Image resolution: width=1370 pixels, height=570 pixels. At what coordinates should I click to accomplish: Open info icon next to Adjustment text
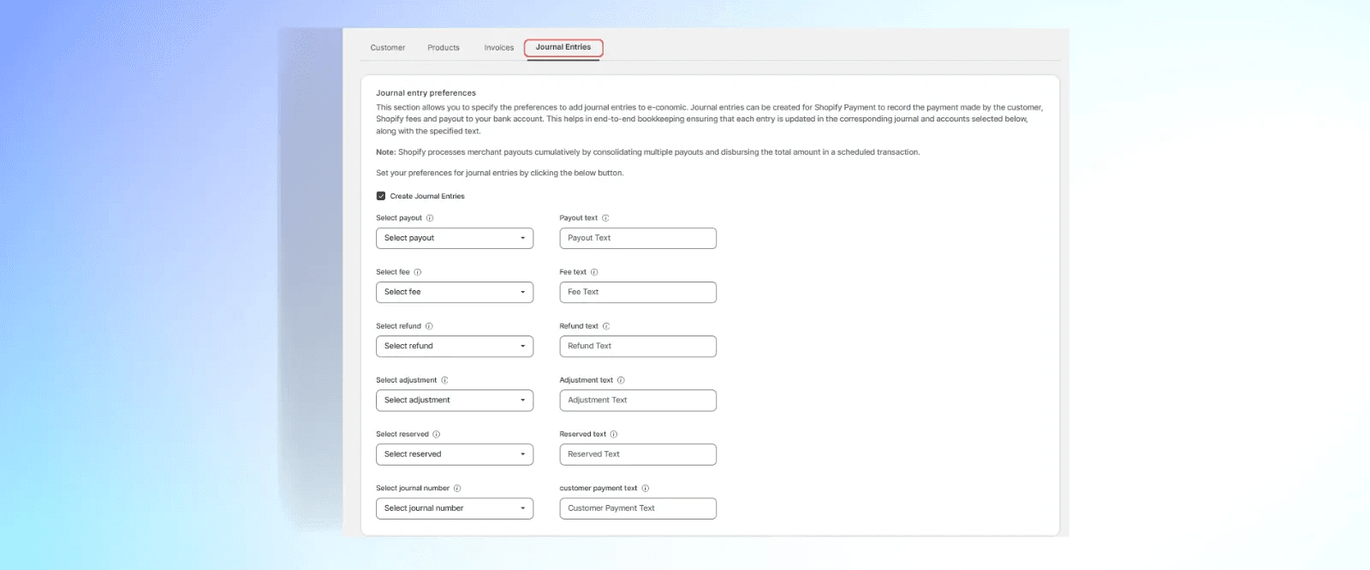[621, 380]
